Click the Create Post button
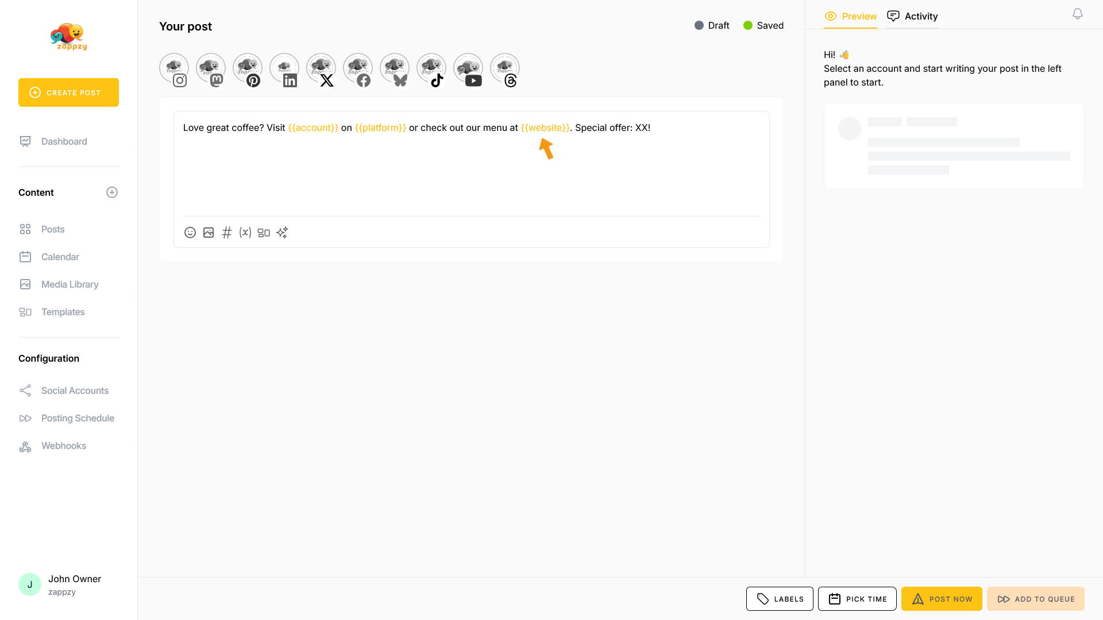1103x620 pixels. coord(68,92)
